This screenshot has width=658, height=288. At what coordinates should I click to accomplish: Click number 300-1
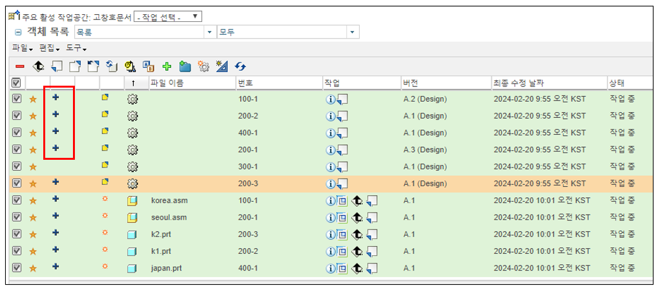click(249, 167)
